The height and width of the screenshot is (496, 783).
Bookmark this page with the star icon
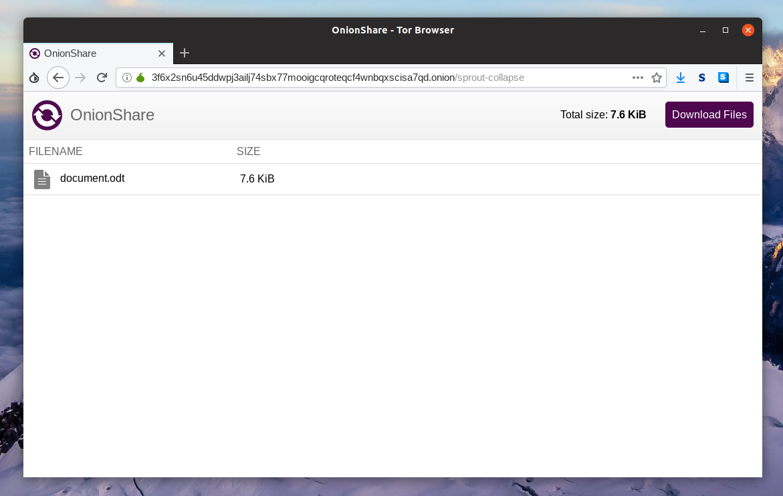pos(657,78)
